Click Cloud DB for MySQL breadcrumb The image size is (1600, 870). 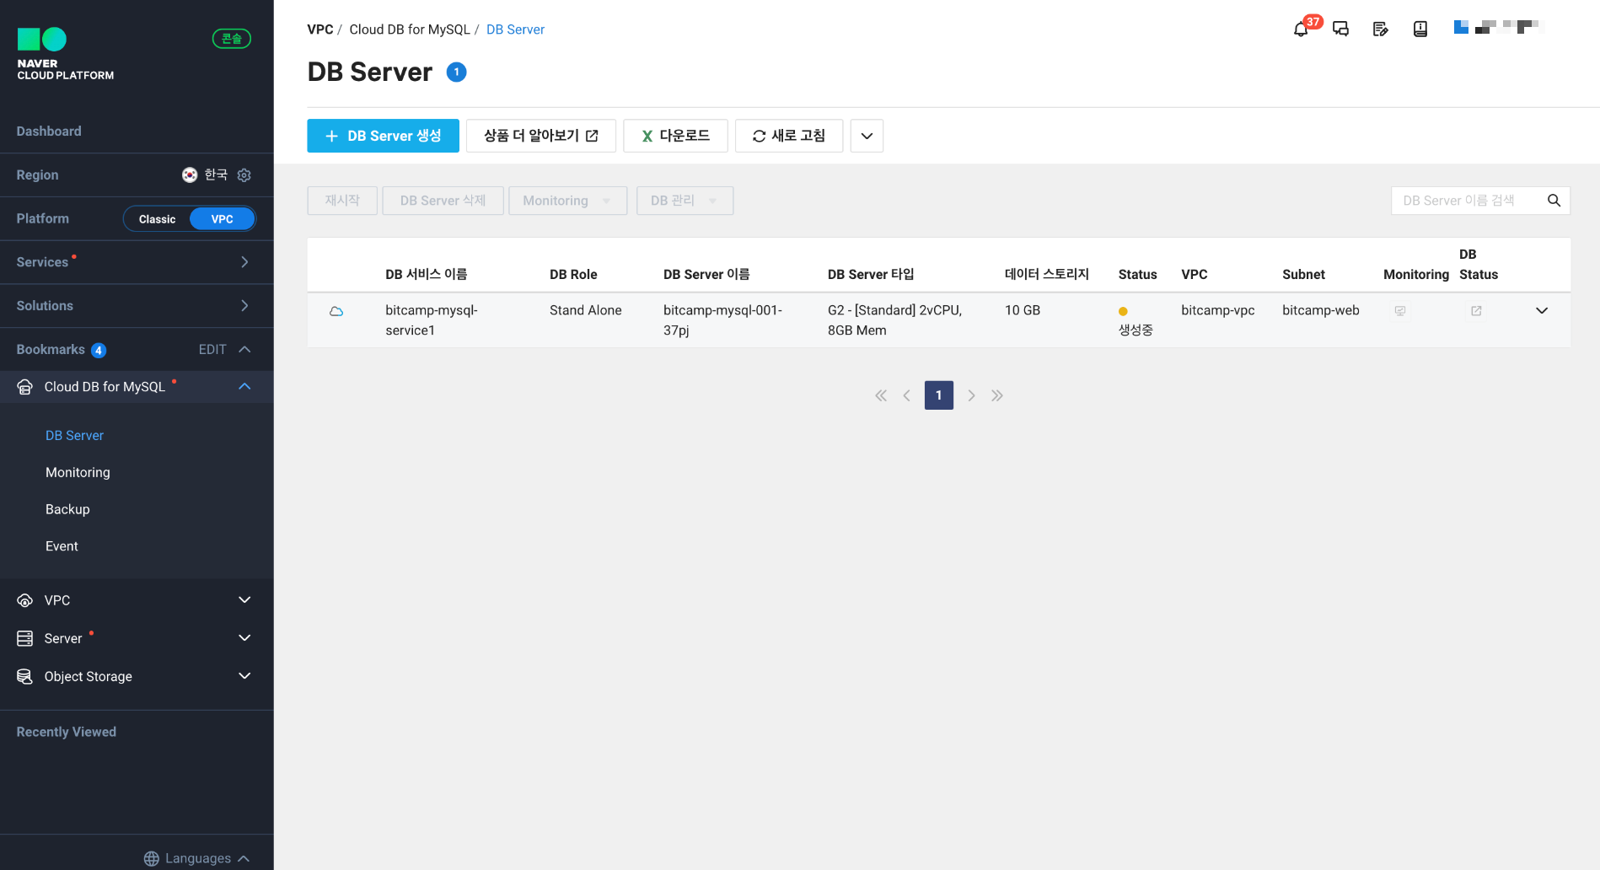[x=410, y=30]
